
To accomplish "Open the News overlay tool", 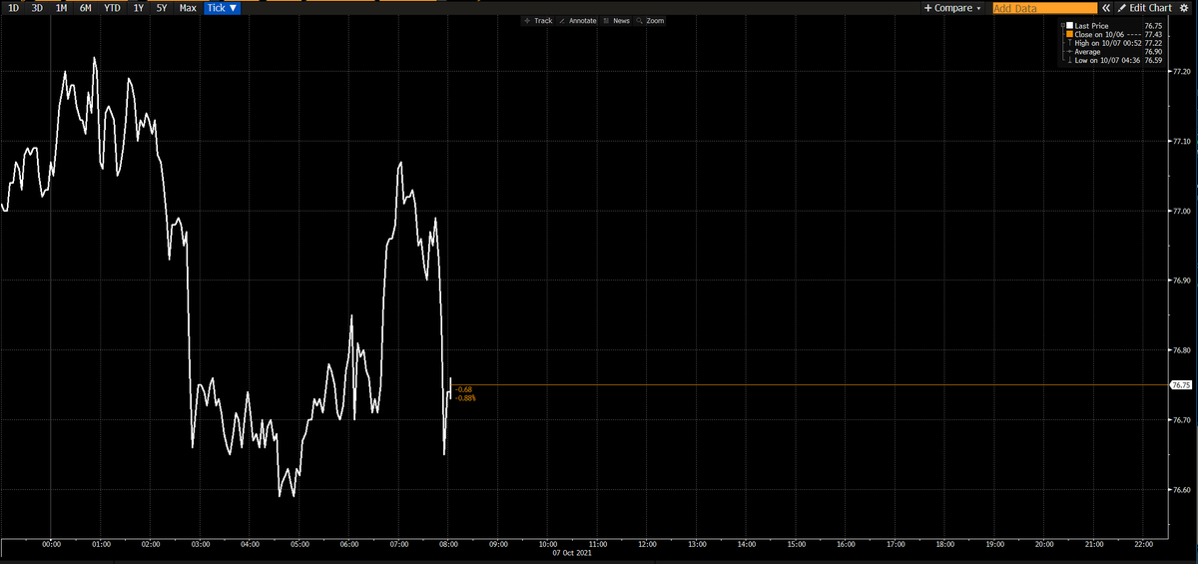I will pos(617,20).
